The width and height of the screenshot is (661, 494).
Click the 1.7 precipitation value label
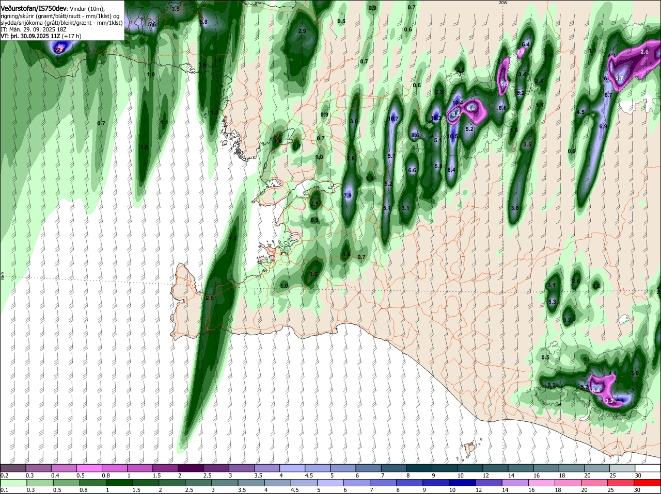click(296, 146)
